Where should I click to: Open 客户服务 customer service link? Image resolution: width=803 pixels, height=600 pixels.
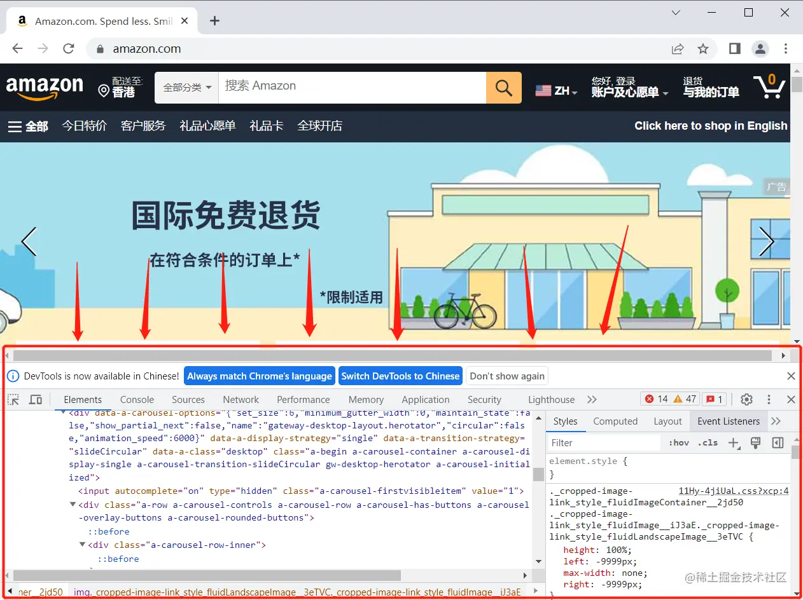[x=143, y=126]
